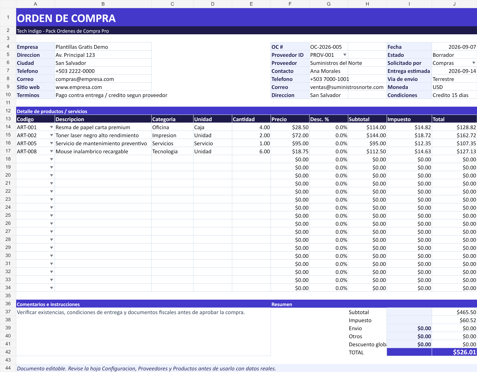Image resolution: width=477 pixels, height=372 pixels.
Task: Select the subtotal $112.50 for Mouse
Action: [367, 151]
